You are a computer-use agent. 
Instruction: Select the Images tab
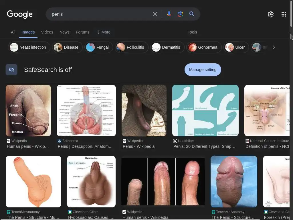tap(28, 32)
